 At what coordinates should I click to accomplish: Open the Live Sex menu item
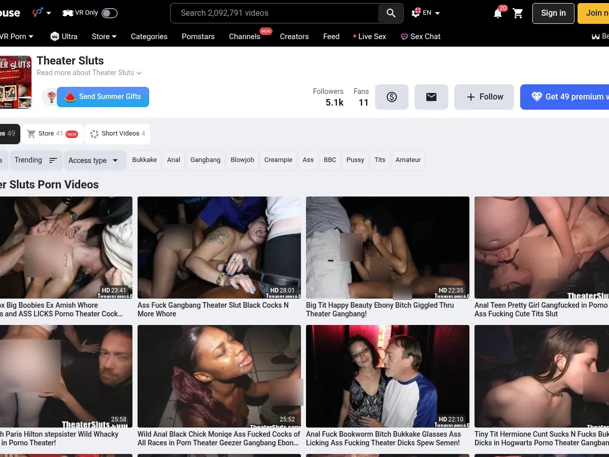click(x=370, y=37)
